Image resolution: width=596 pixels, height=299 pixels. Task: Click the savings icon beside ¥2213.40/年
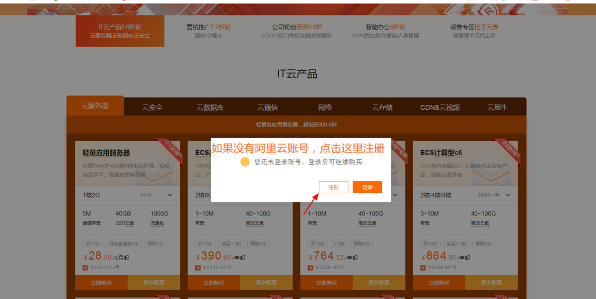(198, 268)
